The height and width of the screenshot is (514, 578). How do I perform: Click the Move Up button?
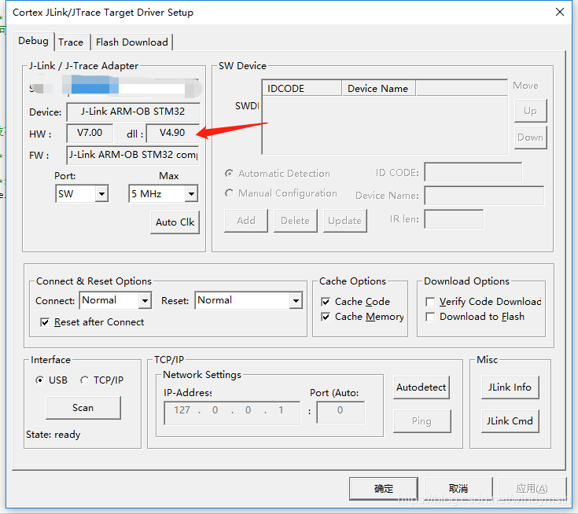(x=531, y=111)
